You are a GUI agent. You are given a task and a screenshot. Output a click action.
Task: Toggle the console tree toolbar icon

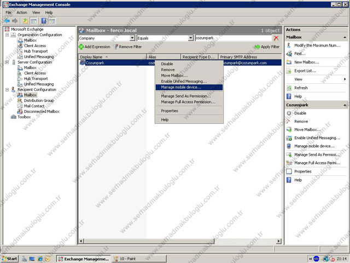coord(33,21)
